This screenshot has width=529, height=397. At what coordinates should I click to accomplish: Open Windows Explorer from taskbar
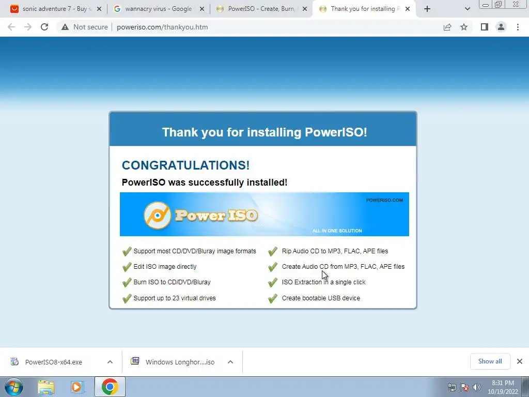(46, 387)
